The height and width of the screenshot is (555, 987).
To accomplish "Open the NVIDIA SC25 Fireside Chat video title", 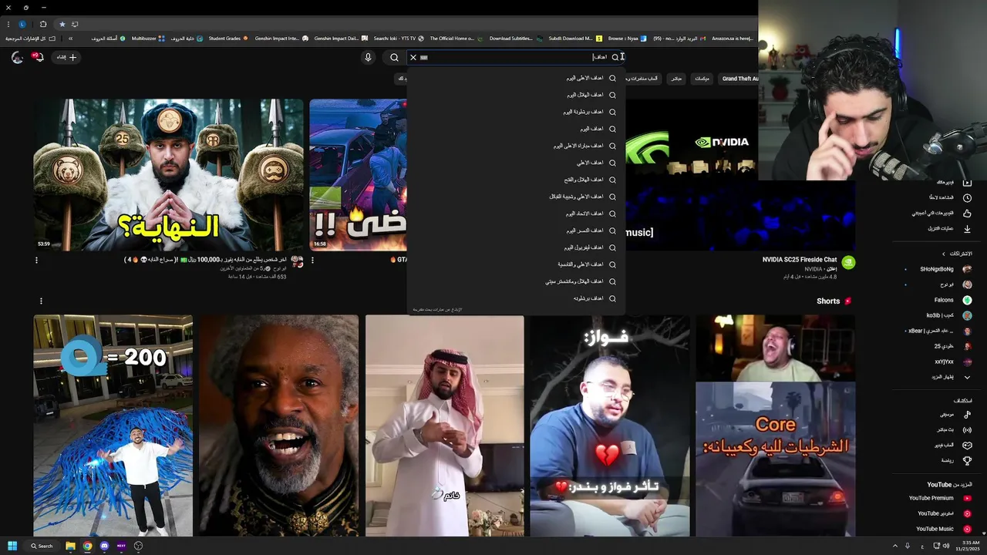I will point(800,260).
